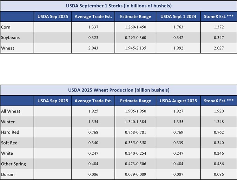Click the 'USDA September 1 Stocks' table title
Screen dimensions: 237x180
click(119, 6)
